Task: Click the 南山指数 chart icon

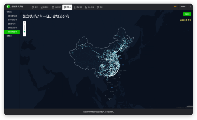Action: [x=86, y=7]
